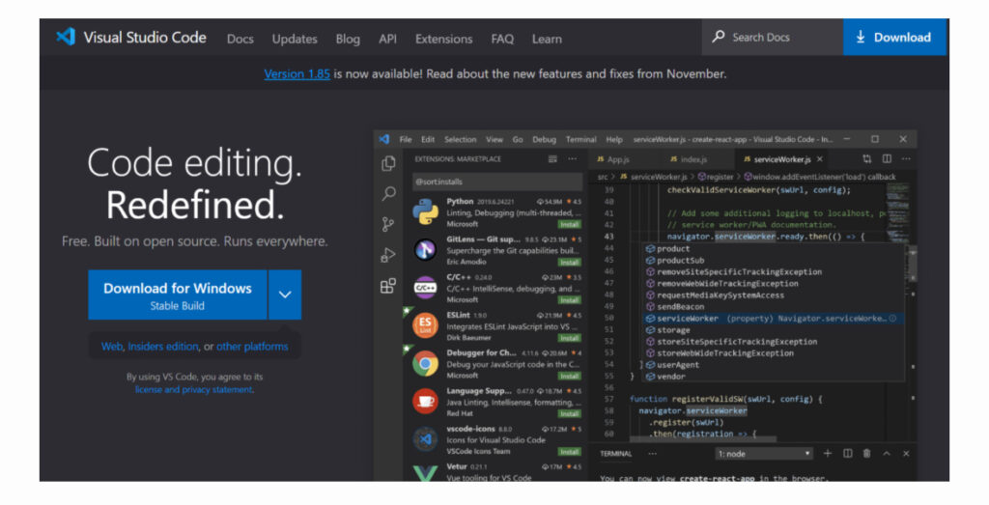Viewport: 989px width, 505px height.
Task: Open Search from the activity bar
Action: (388, 194)
